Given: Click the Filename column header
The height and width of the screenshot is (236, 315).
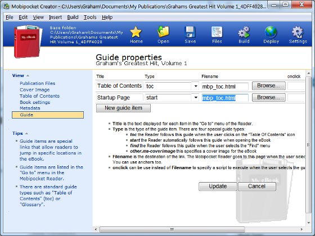Looking at the screenshot, I should tap(210, 76).
